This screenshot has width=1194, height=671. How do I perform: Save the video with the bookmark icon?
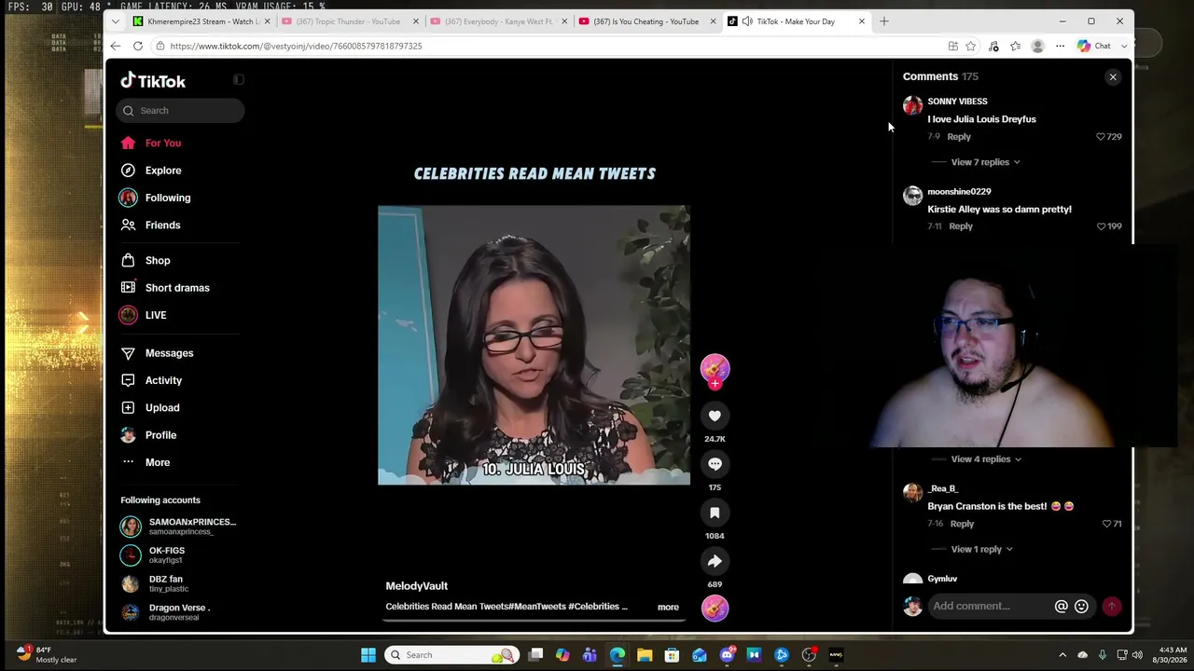pos(715,513)
